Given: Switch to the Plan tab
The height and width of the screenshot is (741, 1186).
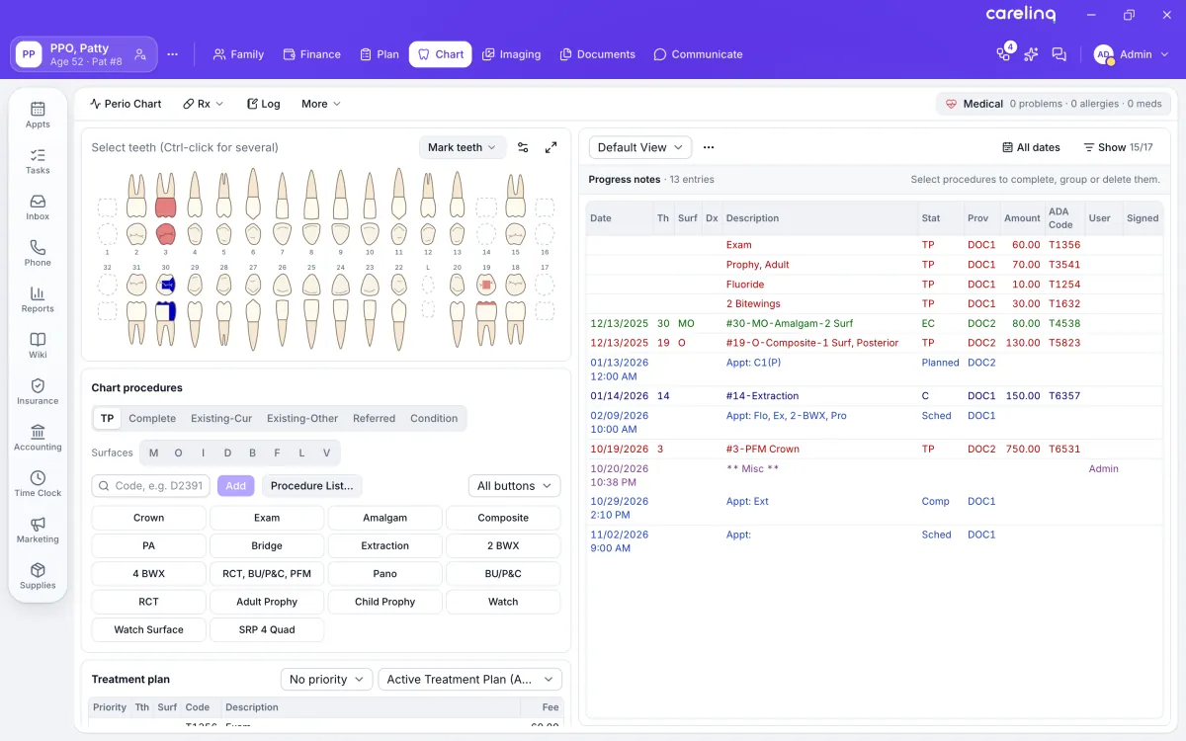Looking at the screenshot, I should click(x=380, y=54).
